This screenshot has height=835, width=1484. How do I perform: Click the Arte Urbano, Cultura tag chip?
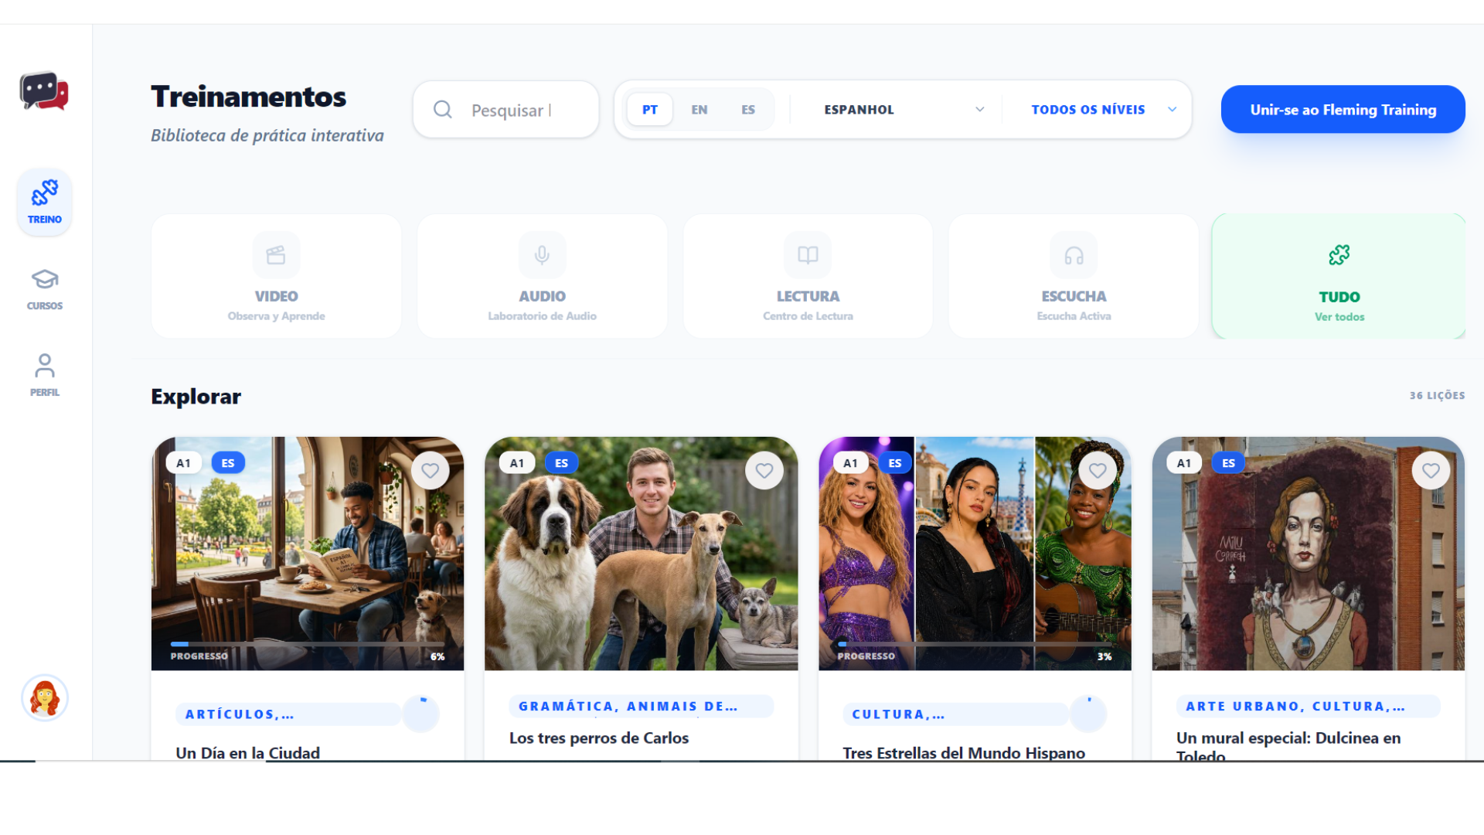pos(1308,707)
